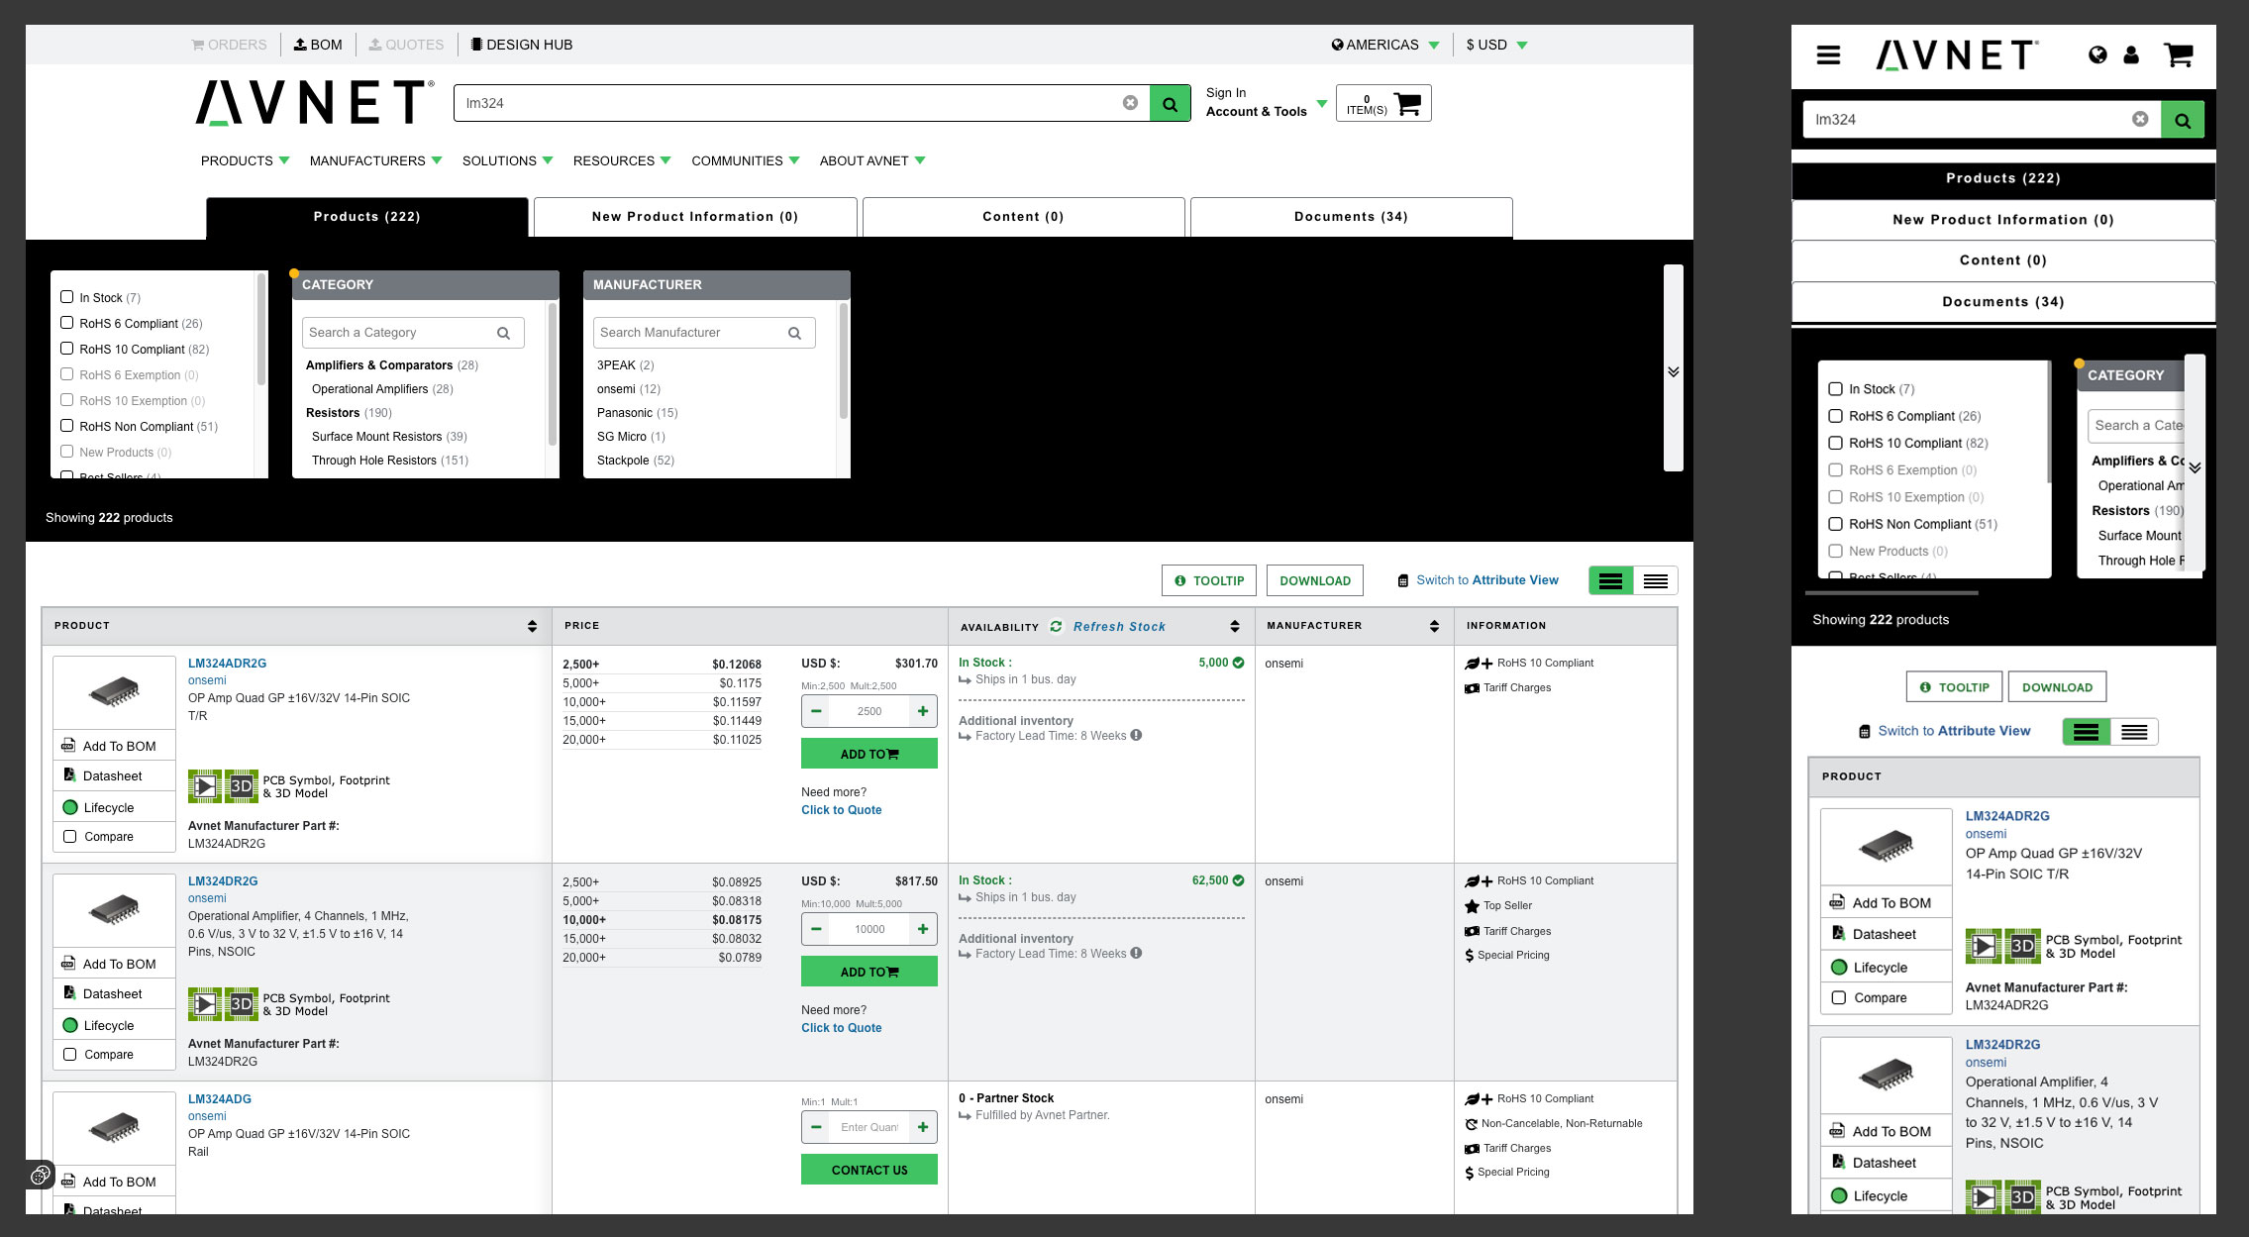Switch to the Documents (34) tab
Viewport: 2249px width, 1237px height.
1351,217
